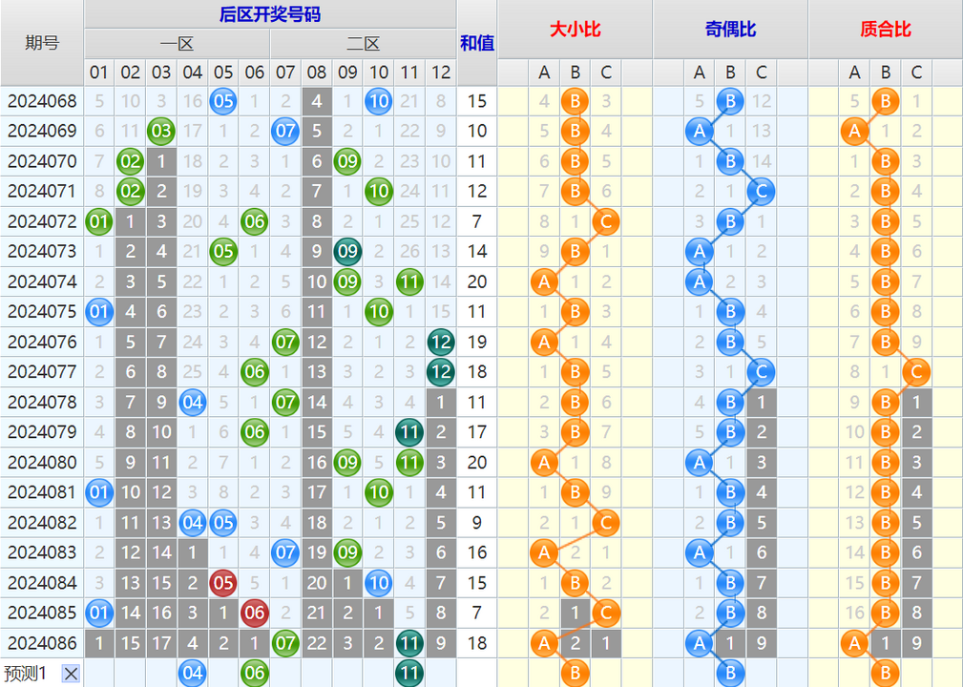The width and height of the screenshot is (963, 687).
Task: Click dark teal ball 12 in row 2024076
Action: point(440,342)
